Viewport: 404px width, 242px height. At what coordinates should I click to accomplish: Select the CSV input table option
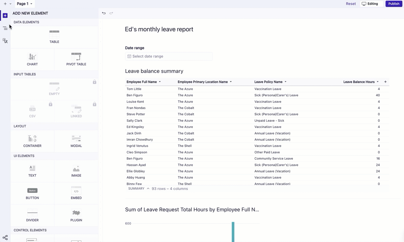coord(32,111)
